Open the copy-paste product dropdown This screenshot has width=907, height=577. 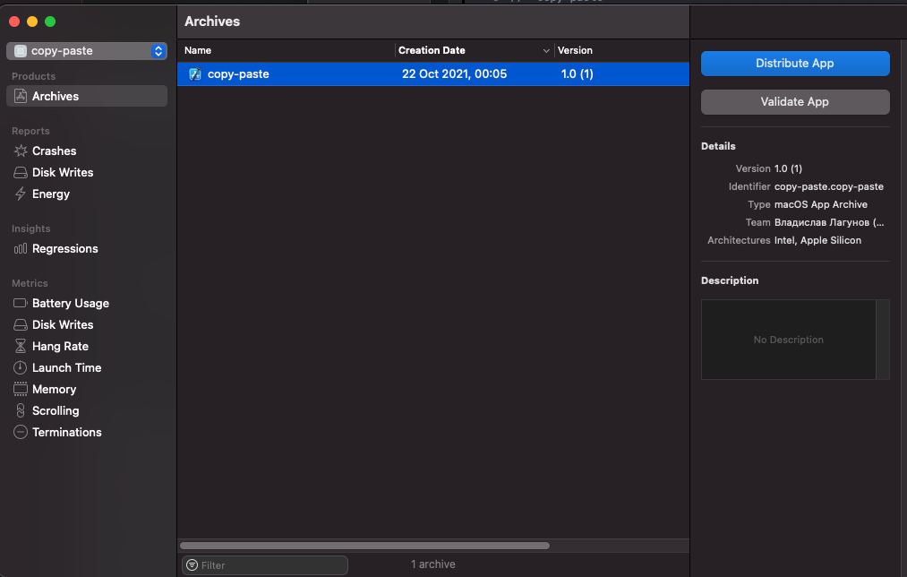tap(87, 51)
